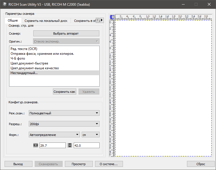The height and width of the screenshot is (170, 216).
Task: Click the width arrow icon beside 29.7
Action: pyautogui.click(x=36, y=145)
